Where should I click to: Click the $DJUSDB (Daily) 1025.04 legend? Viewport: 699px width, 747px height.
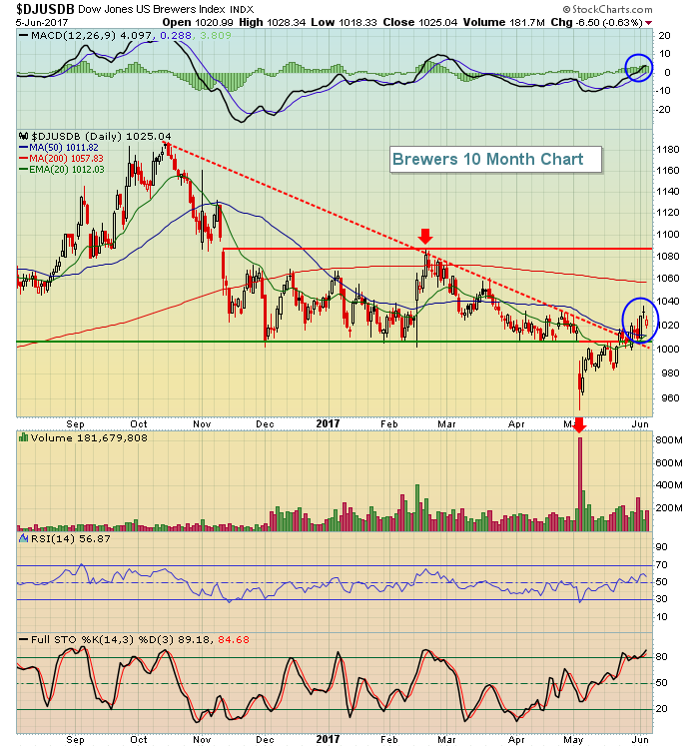[101, 136]
